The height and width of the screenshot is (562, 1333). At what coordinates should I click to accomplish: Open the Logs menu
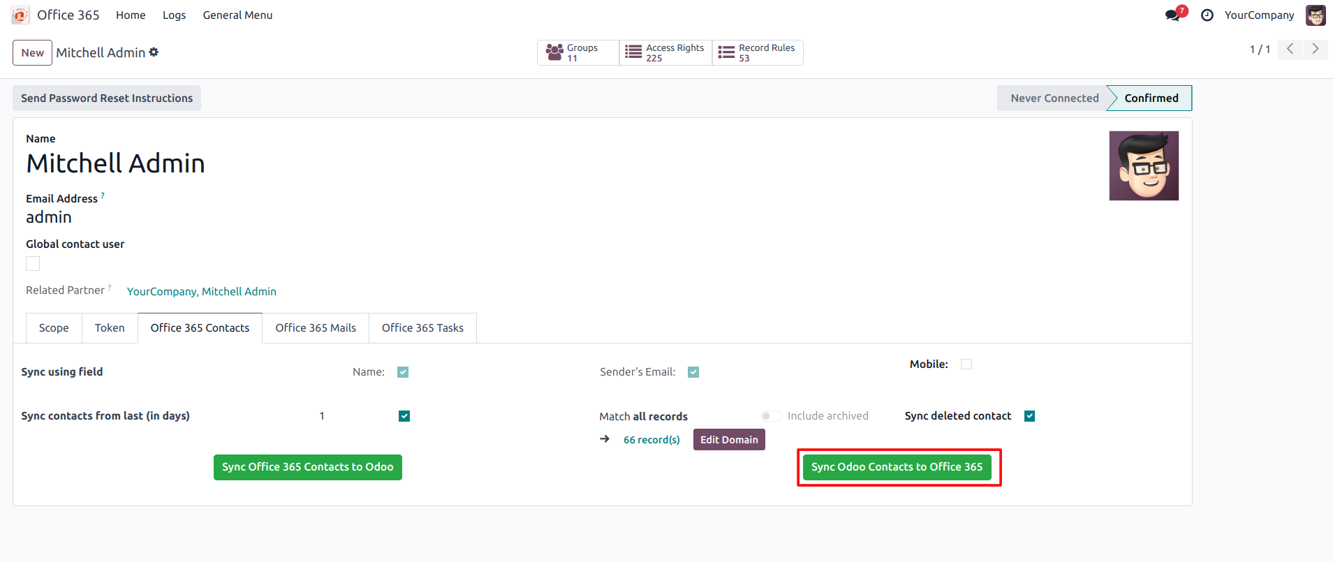coord(174,15)
